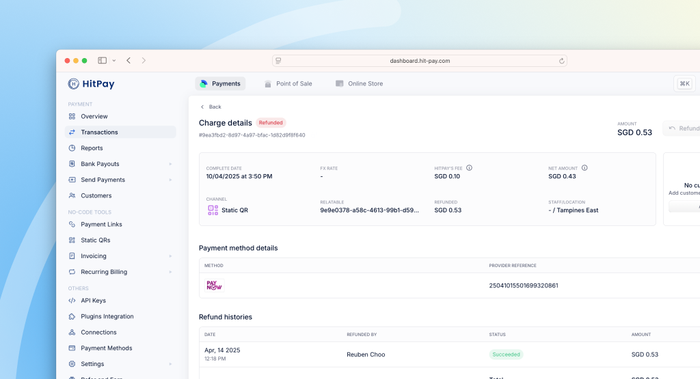Click the Settings gear icon
Image resolution: width=700 pixels, height=379 pixels.
72,364
